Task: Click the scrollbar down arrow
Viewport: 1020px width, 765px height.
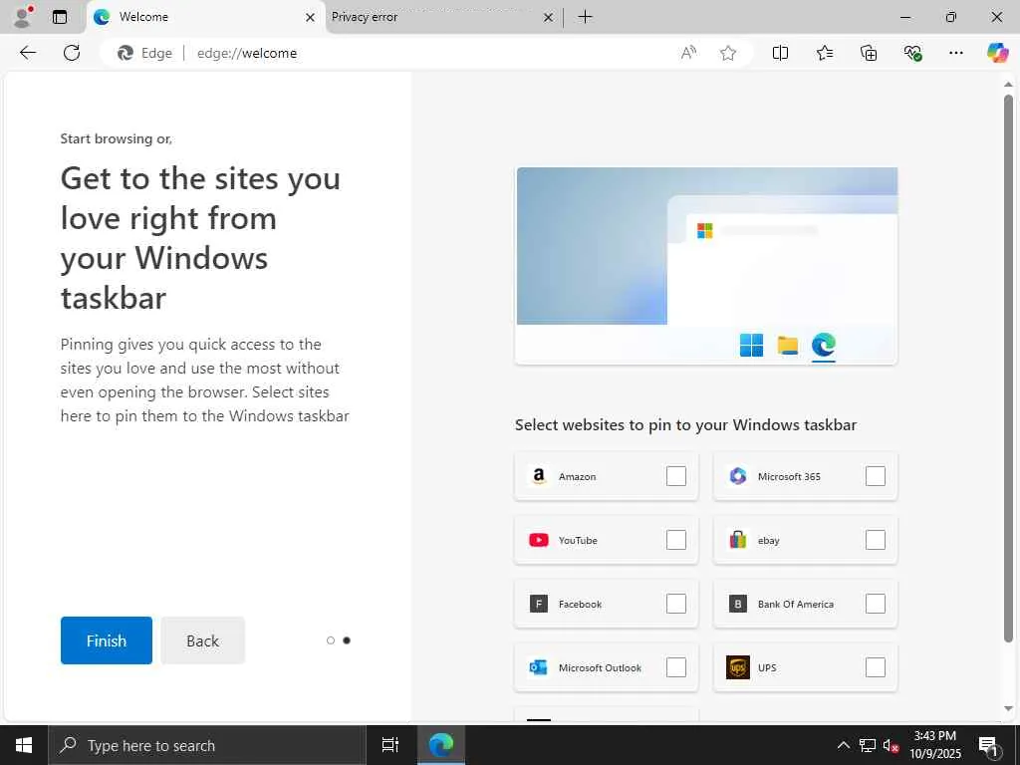Action: click(1008, 708)
